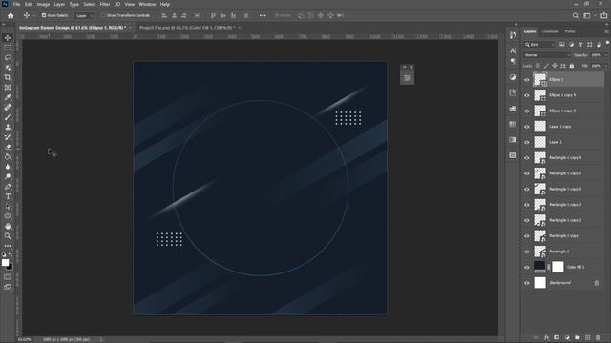Viewport: 611px width, 343px height.
Task: Select the Pen tool
Action: point(8,187)
